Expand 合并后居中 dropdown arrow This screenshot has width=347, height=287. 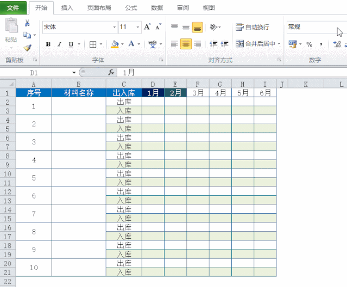pos(279,43)
